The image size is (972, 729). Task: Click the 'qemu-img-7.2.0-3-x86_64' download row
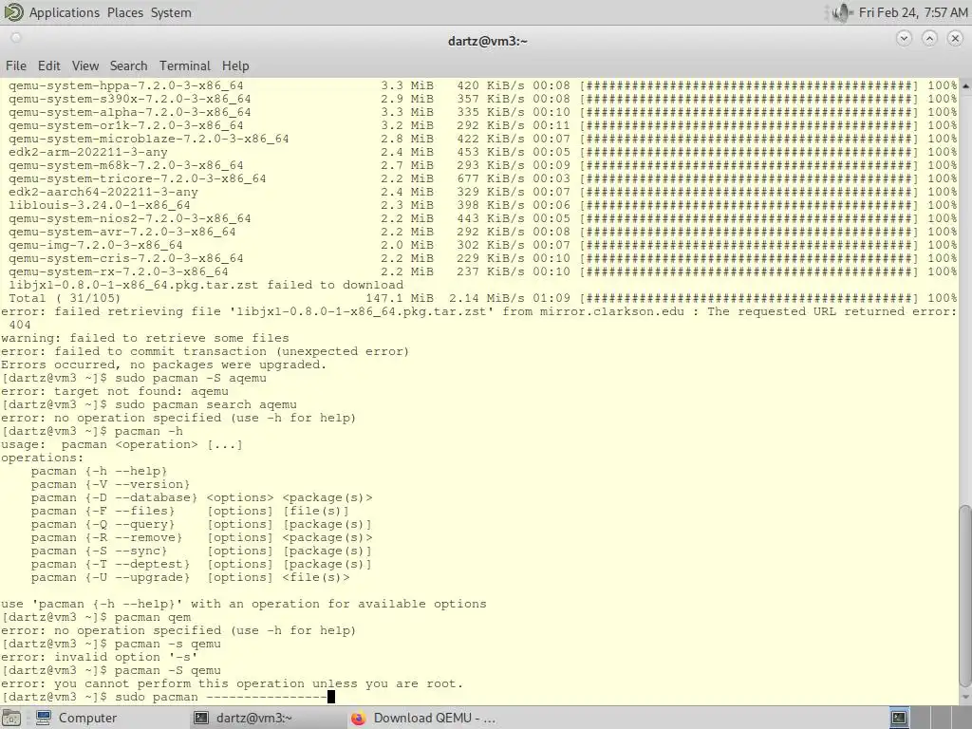coord(482,245)
